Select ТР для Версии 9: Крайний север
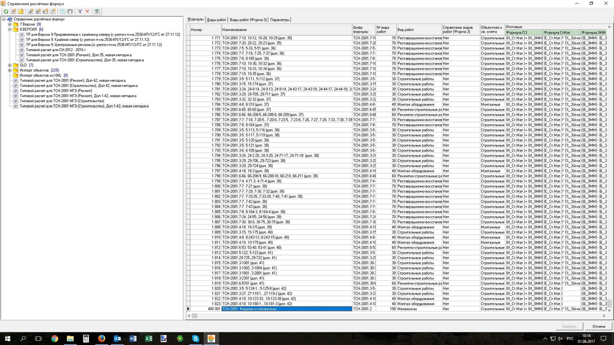Screen dimensions: 614x345 tap(87, 40)
